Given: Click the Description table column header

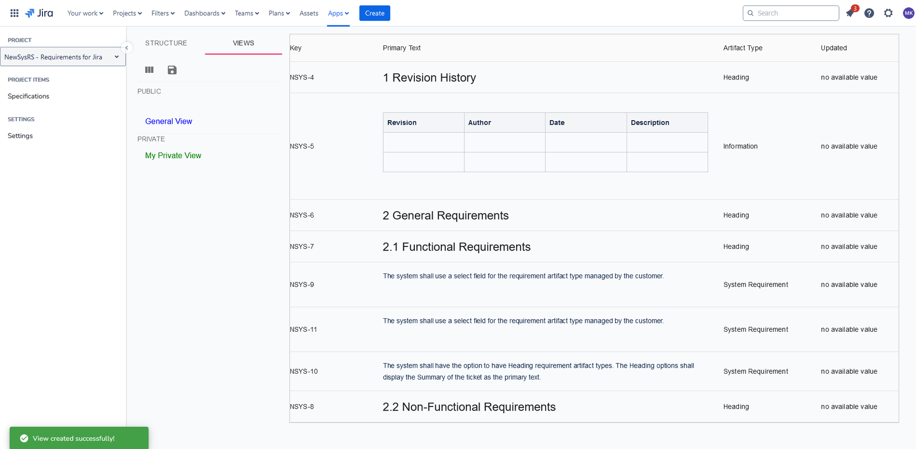Looking at the screenshot, I should point(667,123).
